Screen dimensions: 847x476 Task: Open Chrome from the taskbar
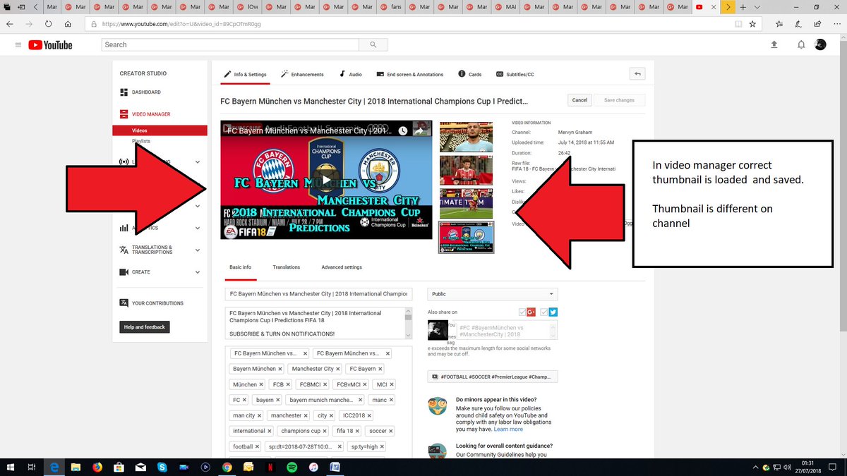(227, 467)
